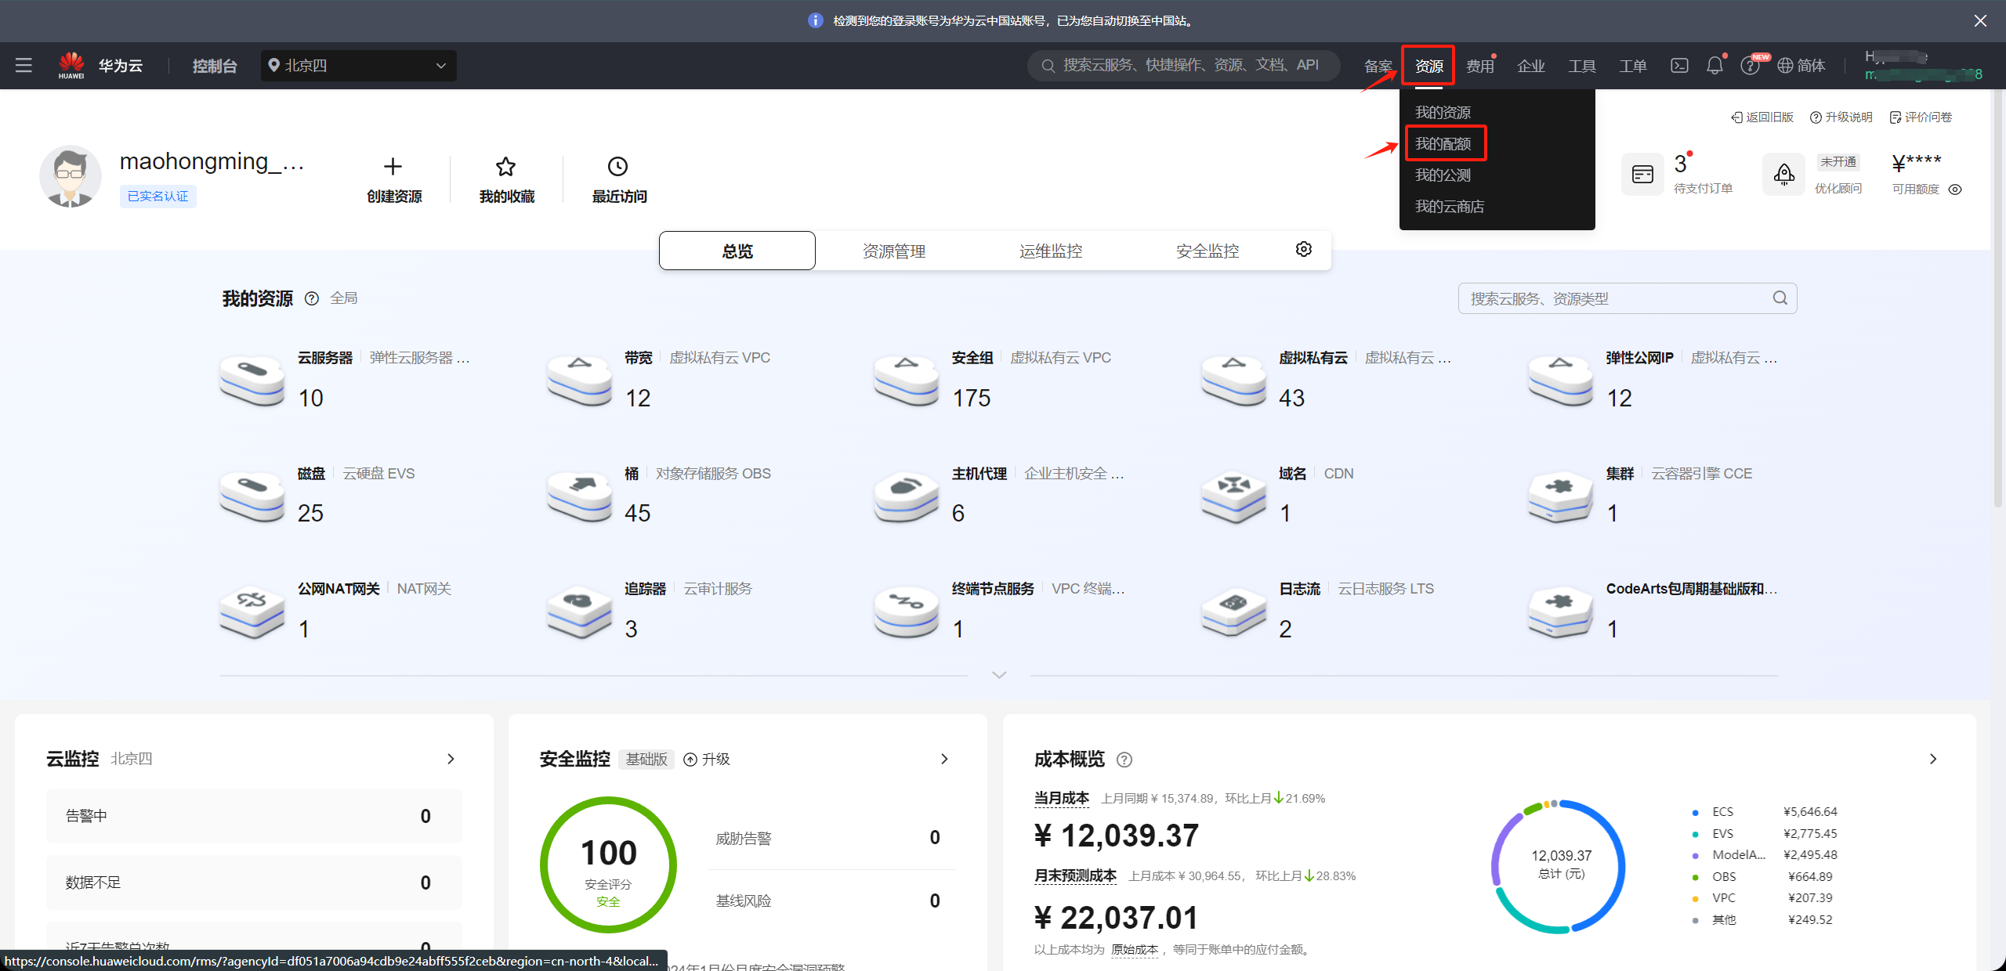Click the star icon for 我的收藏
The height and width of the screenshot is (971, 2006).
tap(506, 166)
